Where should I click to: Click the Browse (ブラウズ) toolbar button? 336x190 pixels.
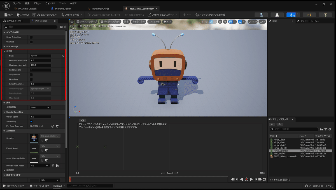(x=23, y=15)
